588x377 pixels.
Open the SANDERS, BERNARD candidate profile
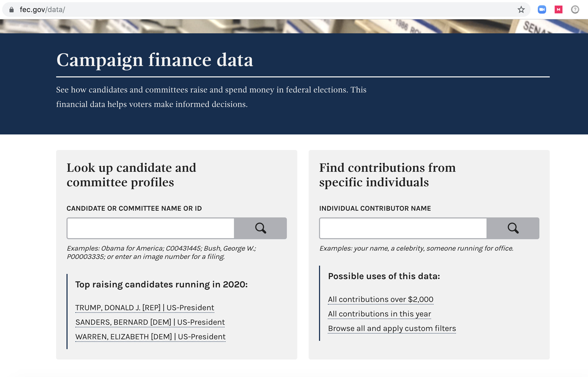[150, 322]
